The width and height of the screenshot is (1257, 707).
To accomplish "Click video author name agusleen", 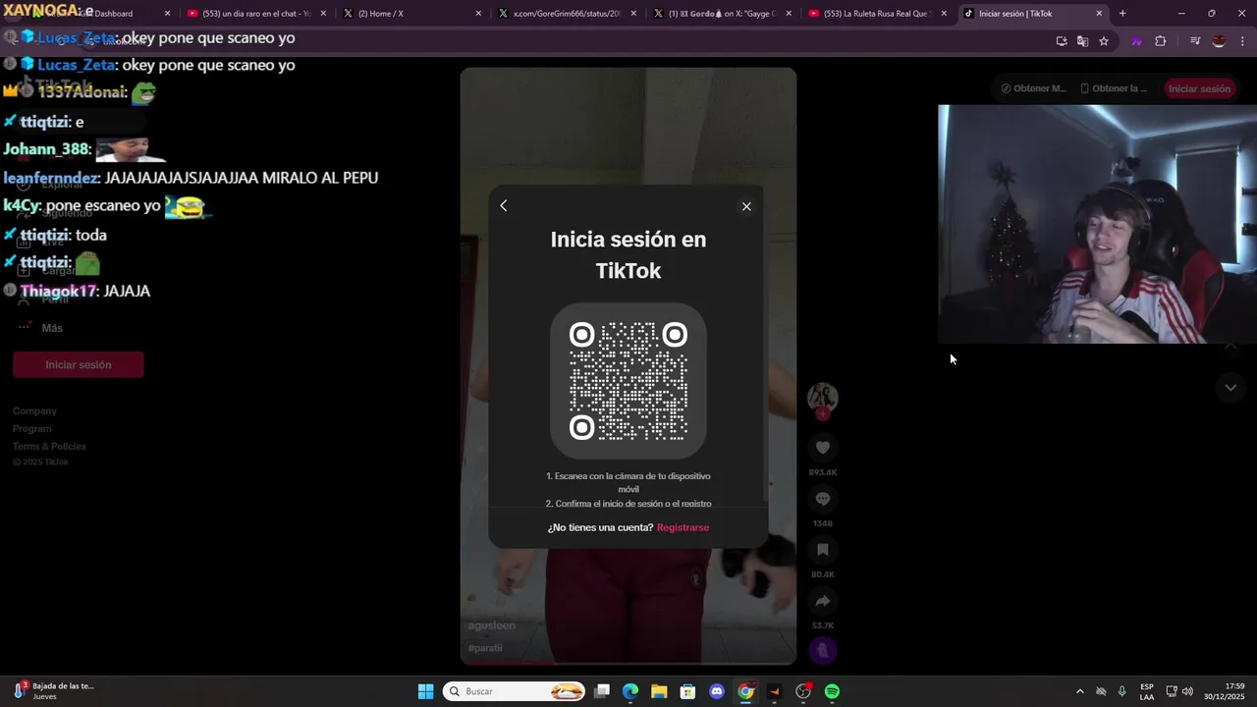I will coord(492,625).
